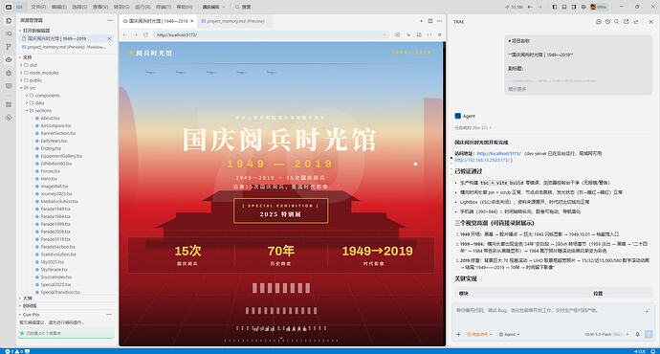Viewport: 660px width, 354px height.
Task: Click the add context plus button in chat input
Action: pyautogui.click(x=459, y=334)
